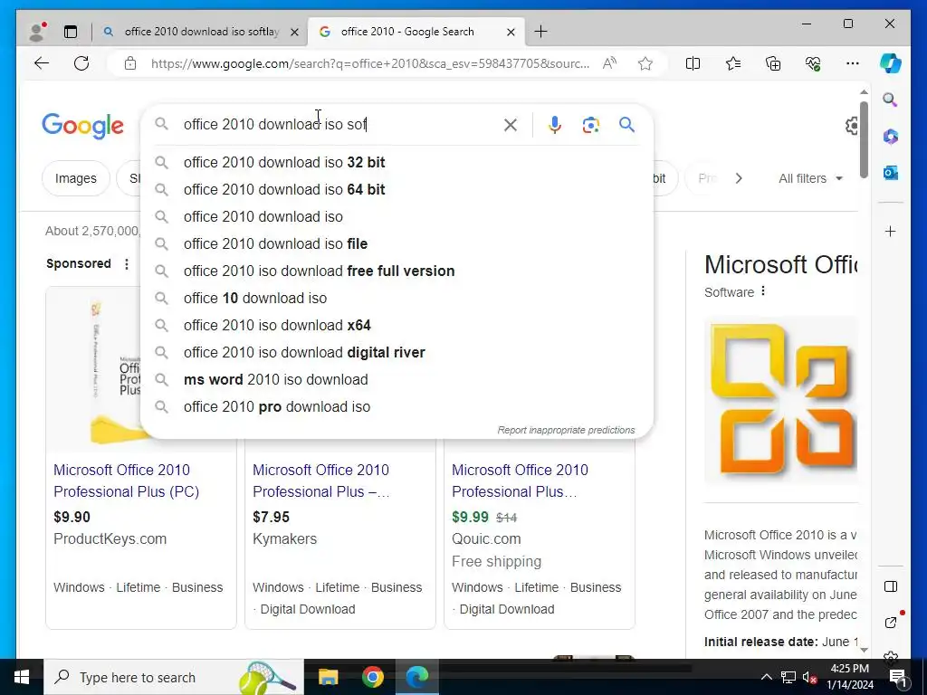Add a sidebar app with the plus icon
This screenshot has width=927, height=695.
click(891, 231)
